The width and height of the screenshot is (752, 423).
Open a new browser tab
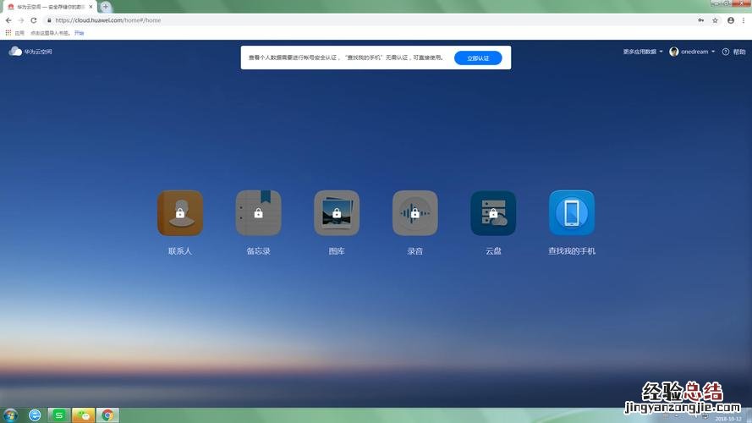click(x=106, y=7)
